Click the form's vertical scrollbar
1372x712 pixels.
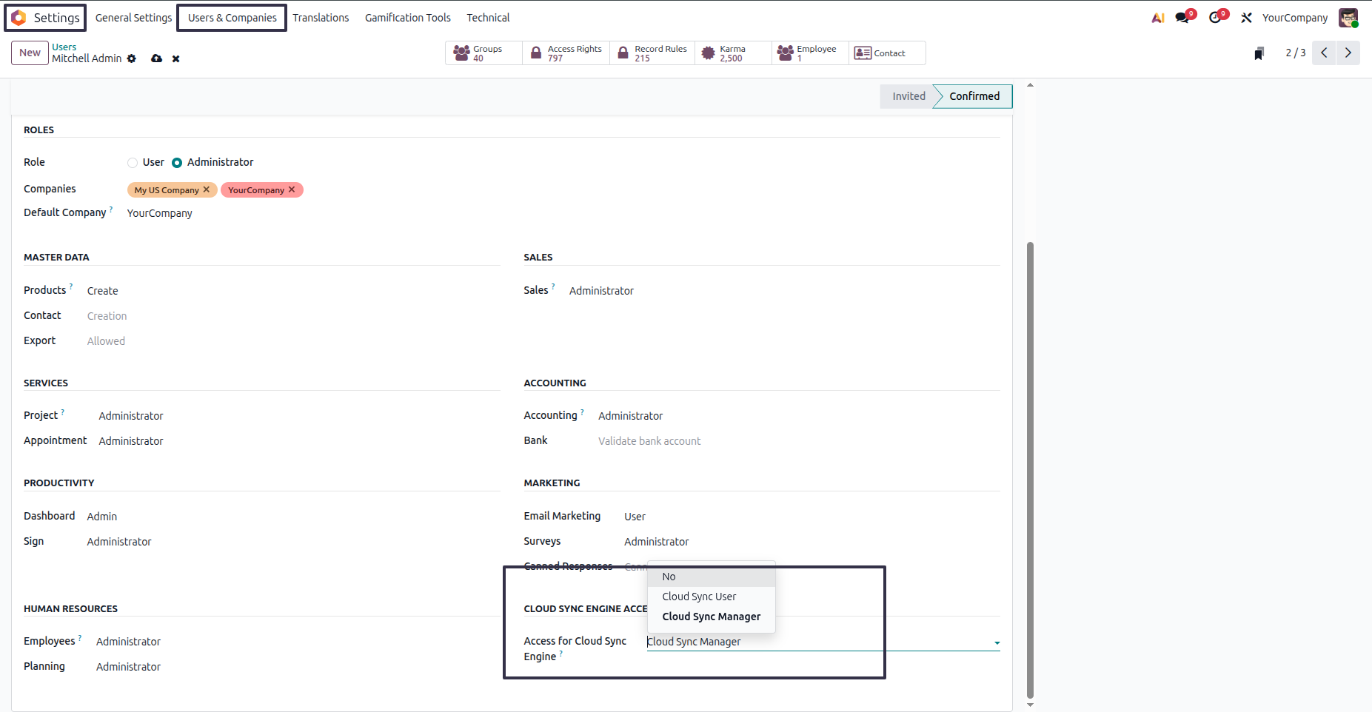pos(1030,470)
